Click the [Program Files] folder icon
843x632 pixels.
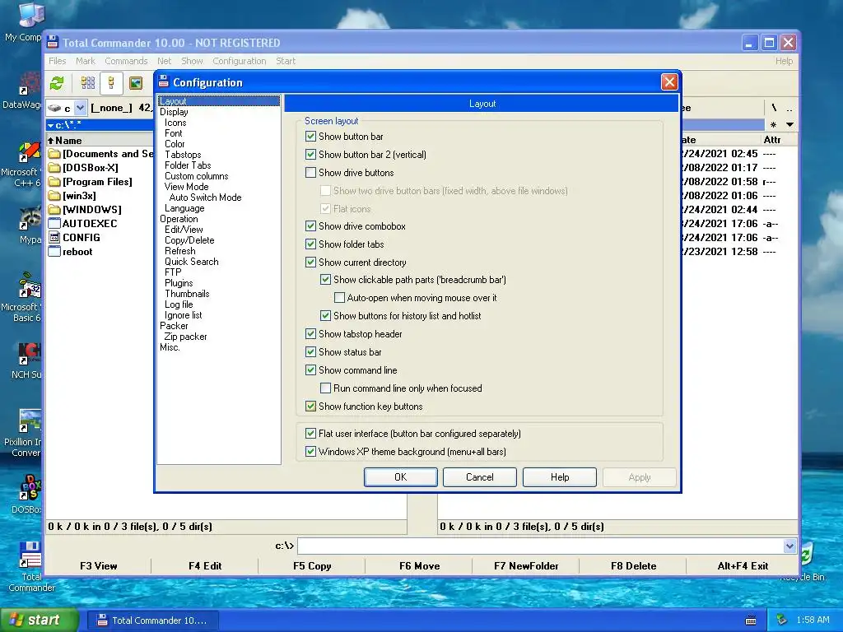pyautogui.click(x=54, y=182)
